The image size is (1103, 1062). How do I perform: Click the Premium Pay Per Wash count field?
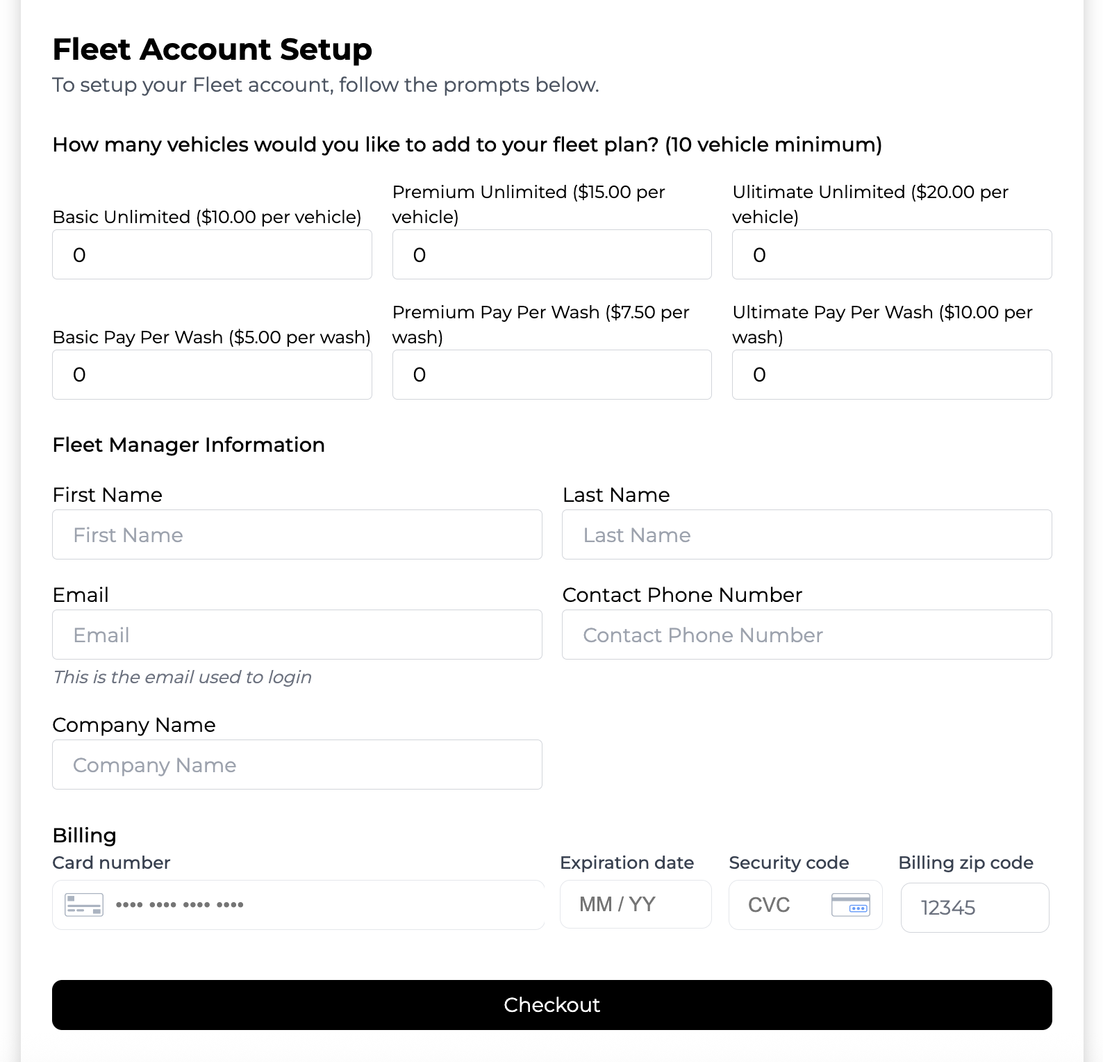coord(551,375)
